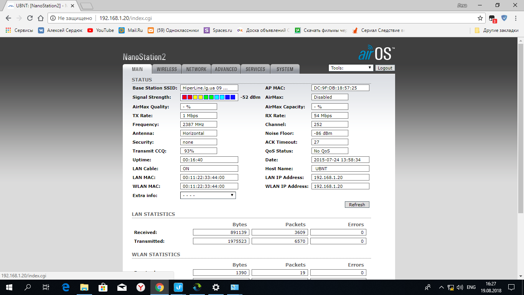Open the Скачать фильмы bookmark
This screenshot has height=295, width=524.
tap(321, 30)
